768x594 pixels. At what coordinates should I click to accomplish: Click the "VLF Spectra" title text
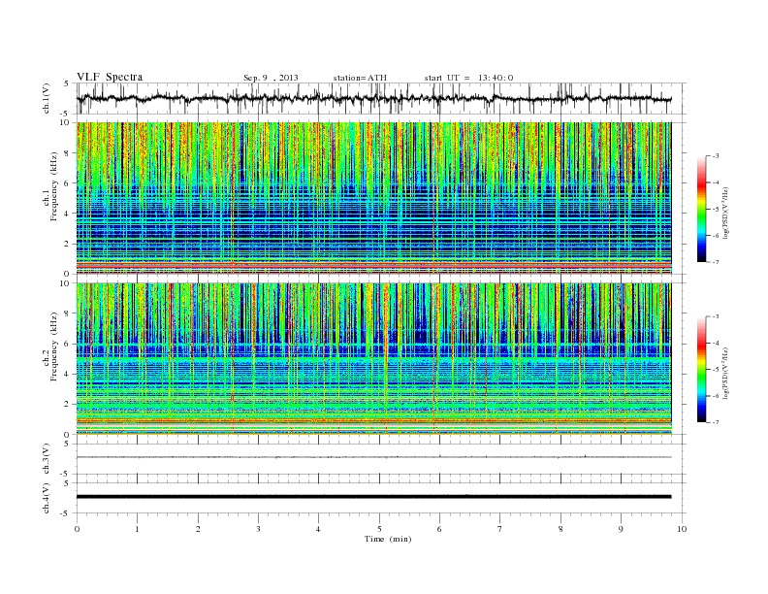[x=110, y=77]
